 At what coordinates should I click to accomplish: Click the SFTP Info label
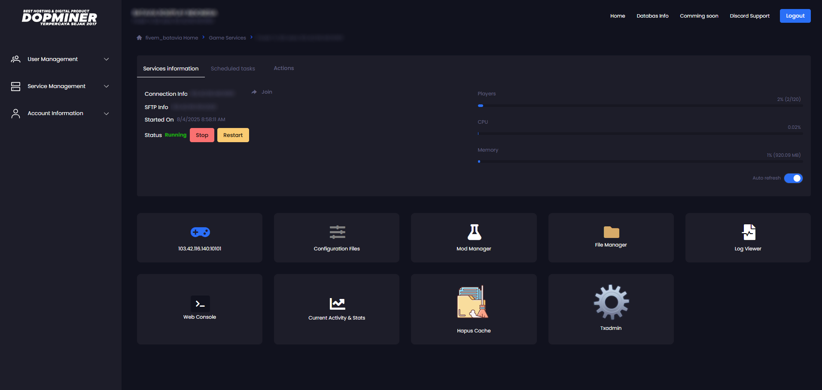(x=156, y=107)
